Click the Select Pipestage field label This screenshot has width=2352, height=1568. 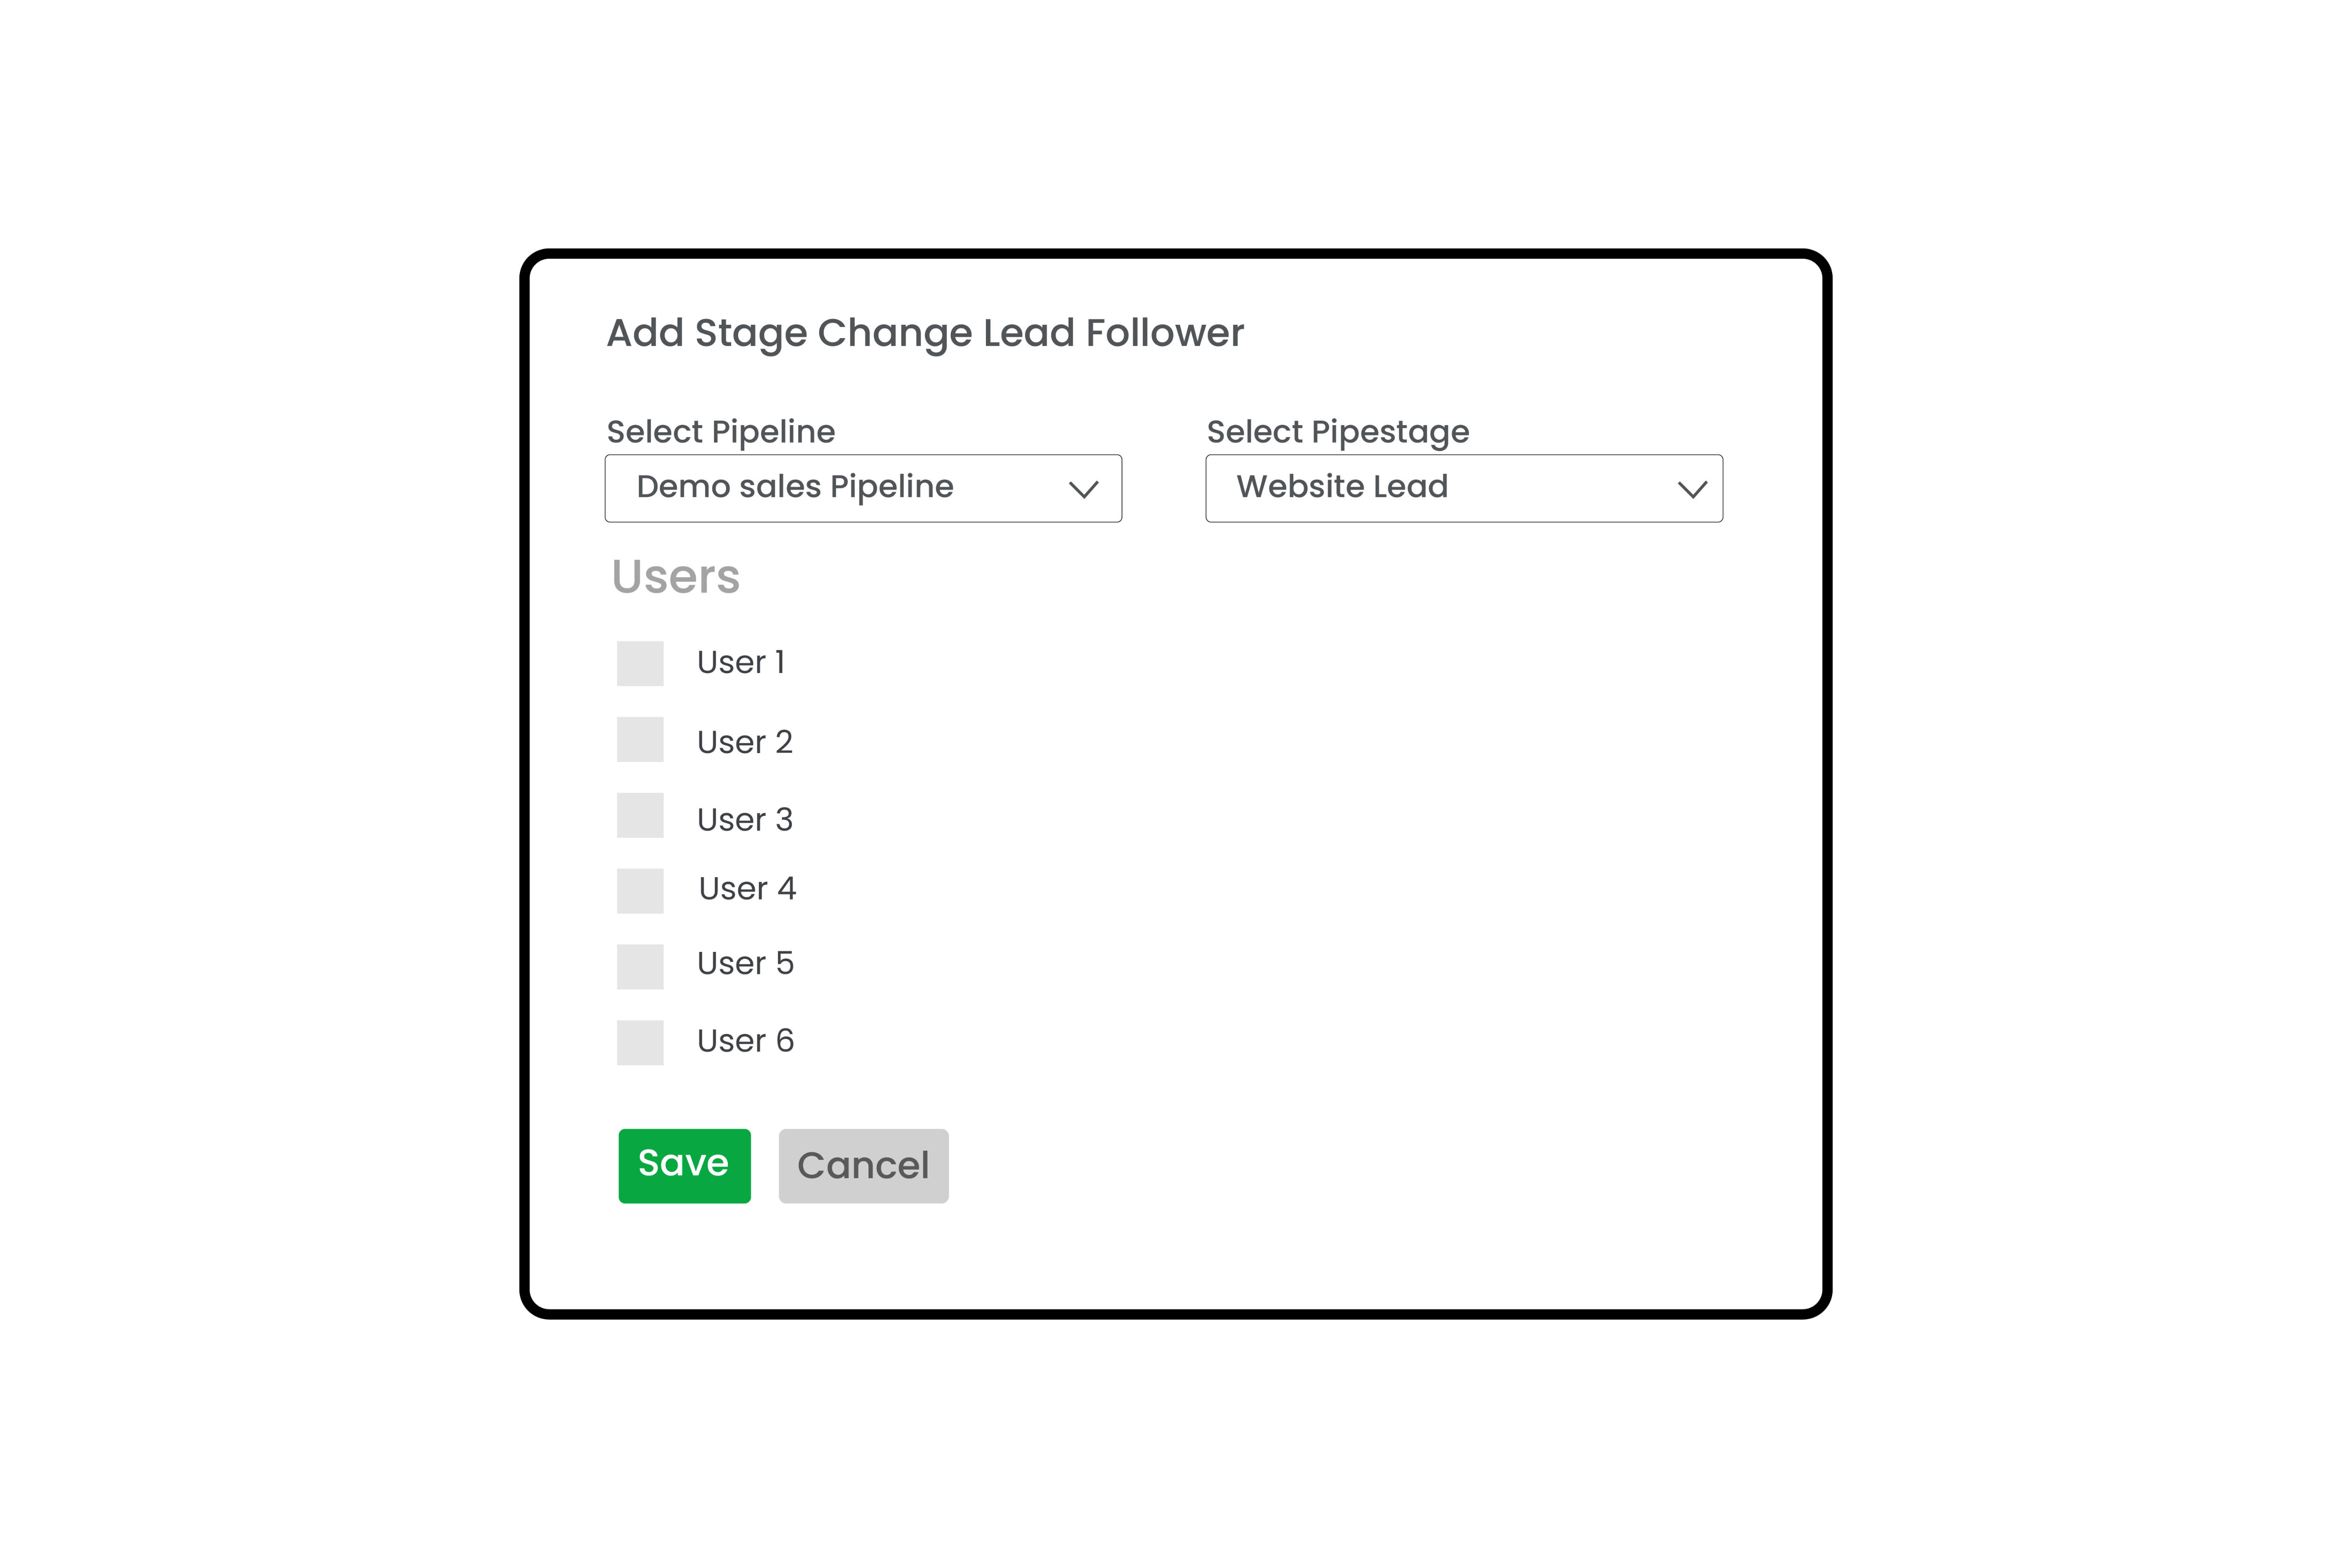click(1338, 432)
